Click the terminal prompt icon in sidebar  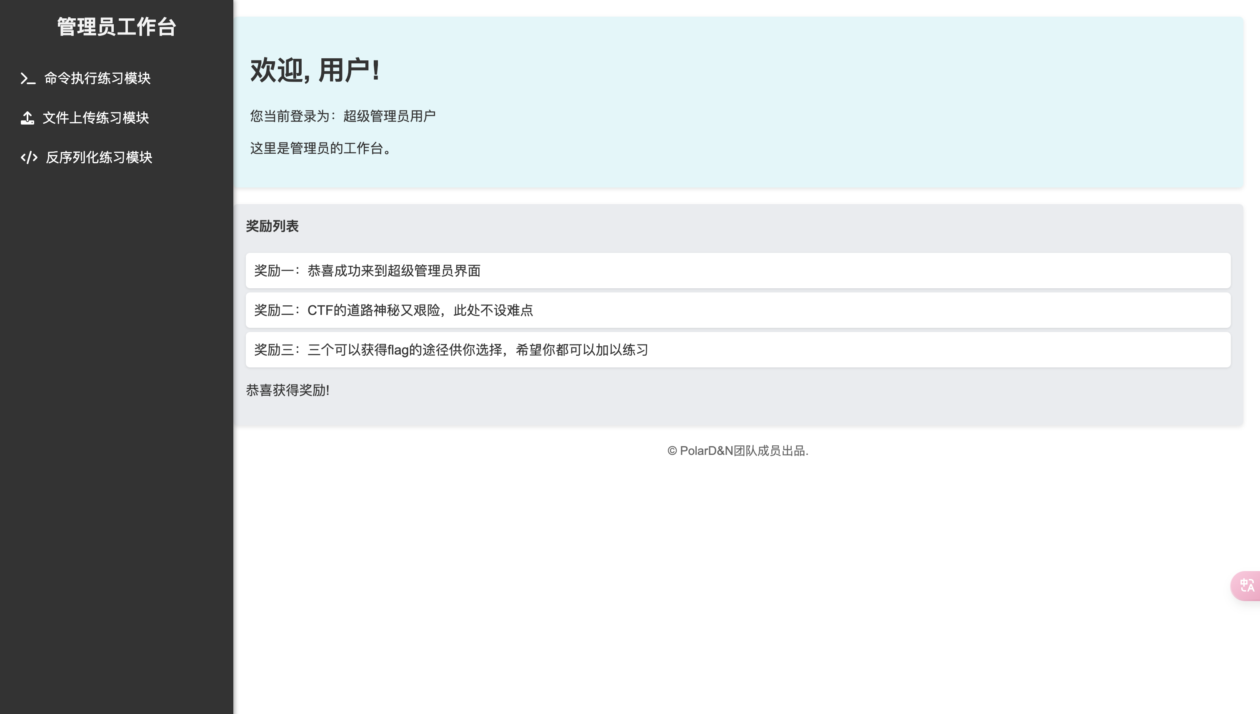pos(27,78)
